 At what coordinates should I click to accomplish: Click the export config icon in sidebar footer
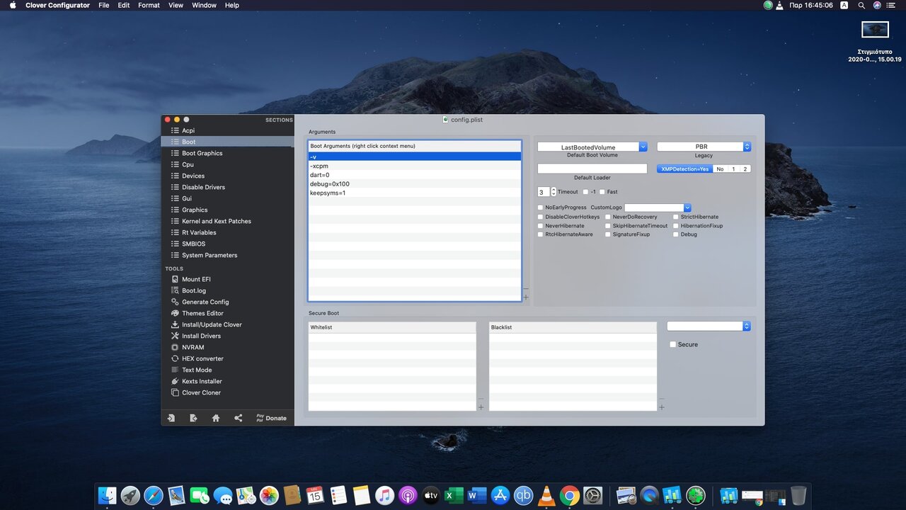pyautogui.click(x=193, y=418)
